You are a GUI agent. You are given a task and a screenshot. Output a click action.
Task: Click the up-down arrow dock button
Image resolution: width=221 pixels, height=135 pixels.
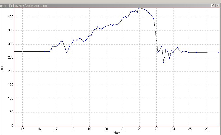coord(213,5)
